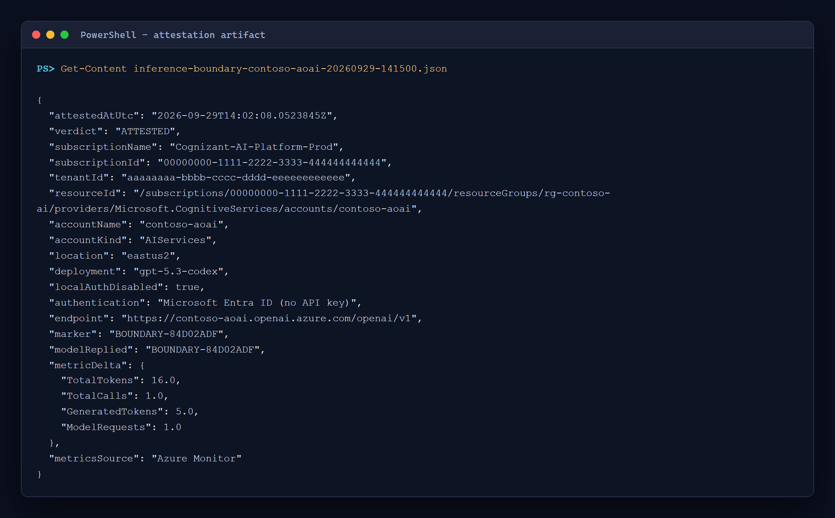This screenshot has width=835, height=518.
Task: Click the TotalTokens value 16.0
Action: tap(163, 380)
